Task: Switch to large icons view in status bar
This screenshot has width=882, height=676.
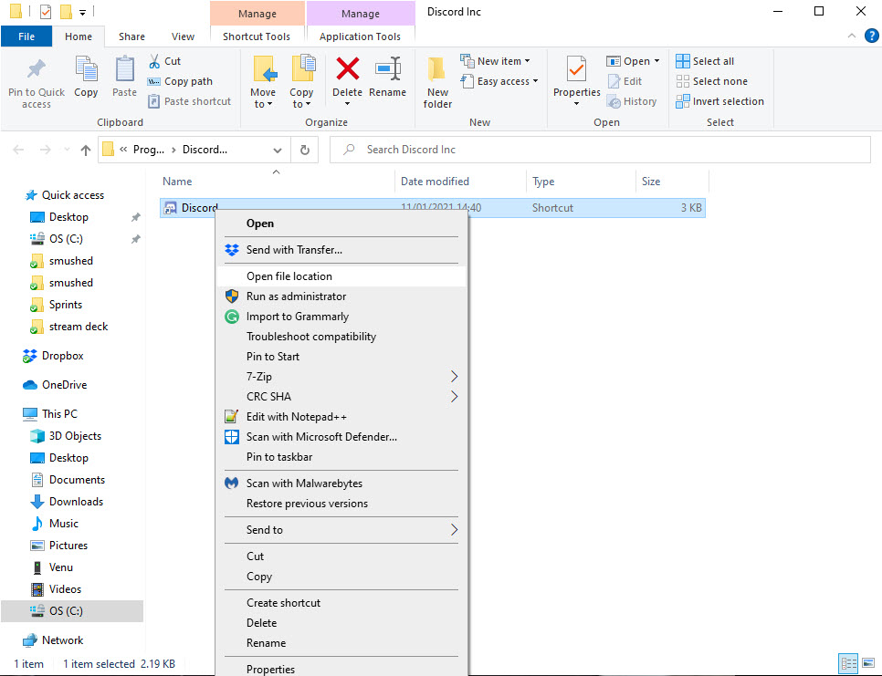Action: pos(868,663)
